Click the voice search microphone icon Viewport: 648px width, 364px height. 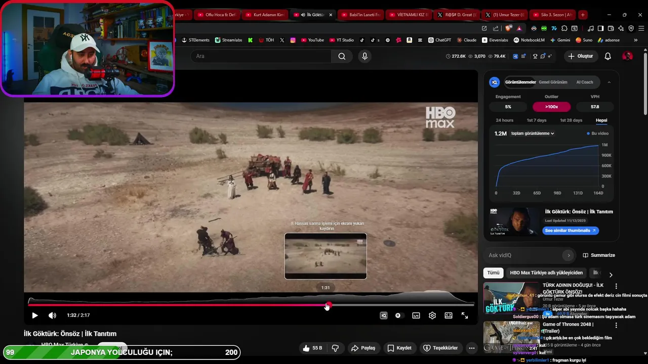(364, 56)
